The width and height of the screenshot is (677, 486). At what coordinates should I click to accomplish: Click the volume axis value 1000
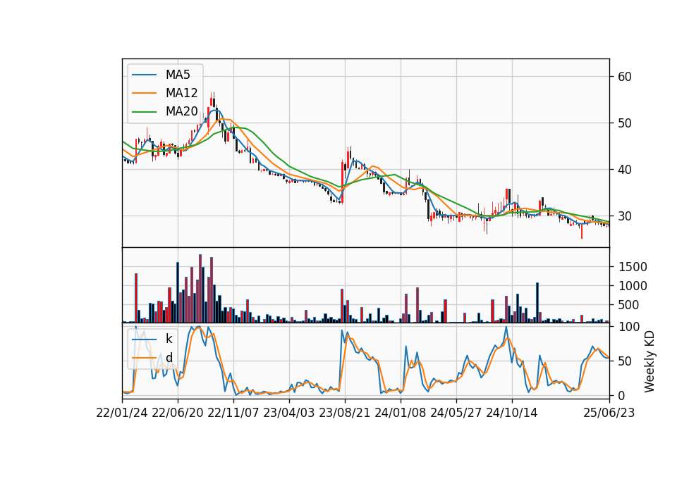633,286
